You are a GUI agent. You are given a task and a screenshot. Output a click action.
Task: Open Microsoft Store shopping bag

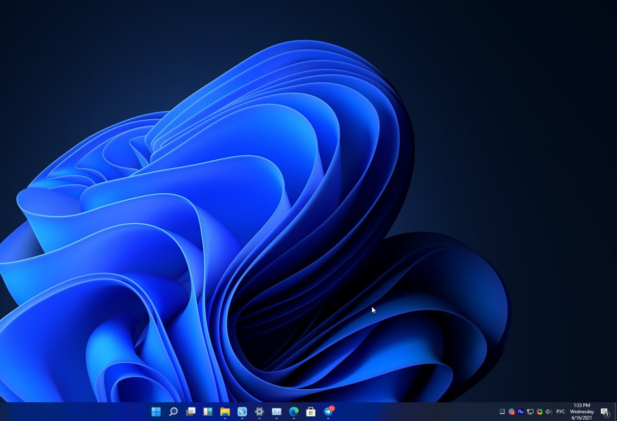[311, 411]
